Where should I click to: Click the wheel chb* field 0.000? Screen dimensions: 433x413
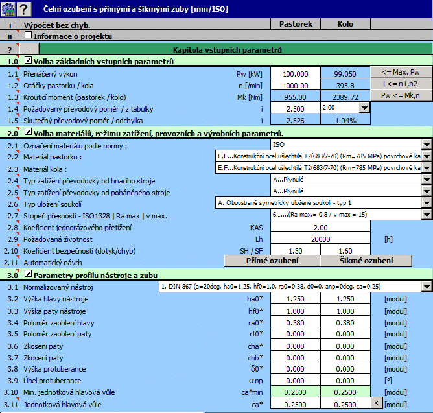[x=345, y=357]
